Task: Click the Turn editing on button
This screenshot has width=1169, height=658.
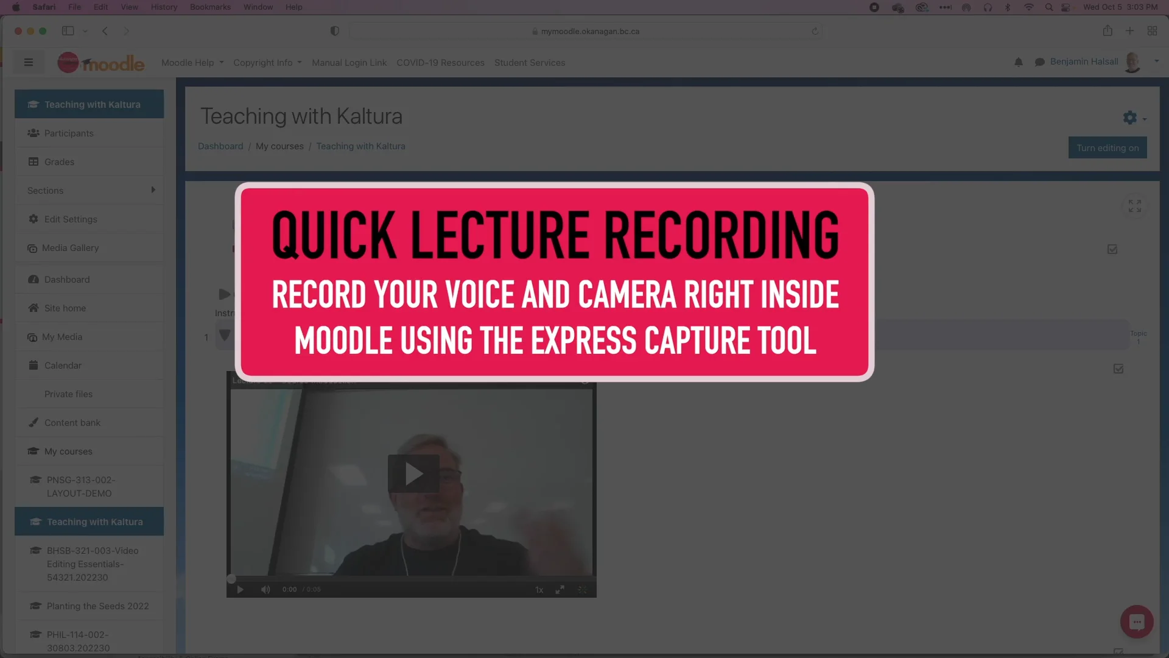Action: [x=1107, y=147]
